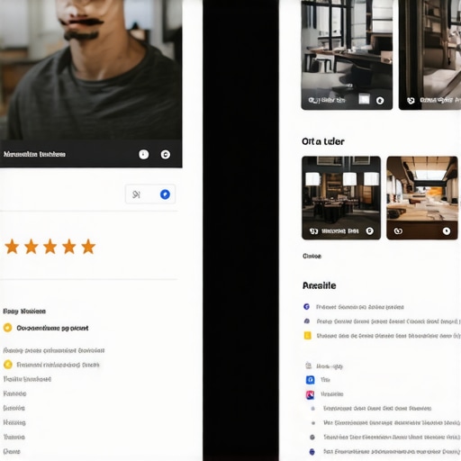
Task: Toggle the second yellow circle bullet in left list
Action: point(8,365)
